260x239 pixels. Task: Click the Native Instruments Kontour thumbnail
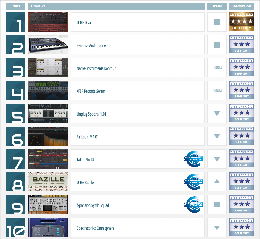pos(48,68)
